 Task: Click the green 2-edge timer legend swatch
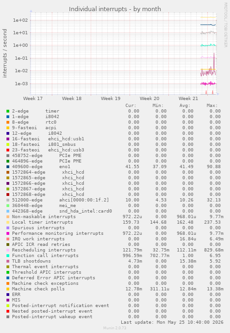point(8,111)
